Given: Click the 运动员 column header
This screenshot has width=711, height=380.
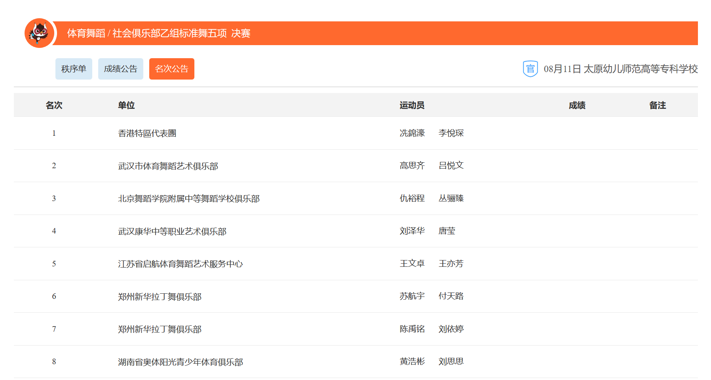Looking at the screenshot, I should click(412, 105).
